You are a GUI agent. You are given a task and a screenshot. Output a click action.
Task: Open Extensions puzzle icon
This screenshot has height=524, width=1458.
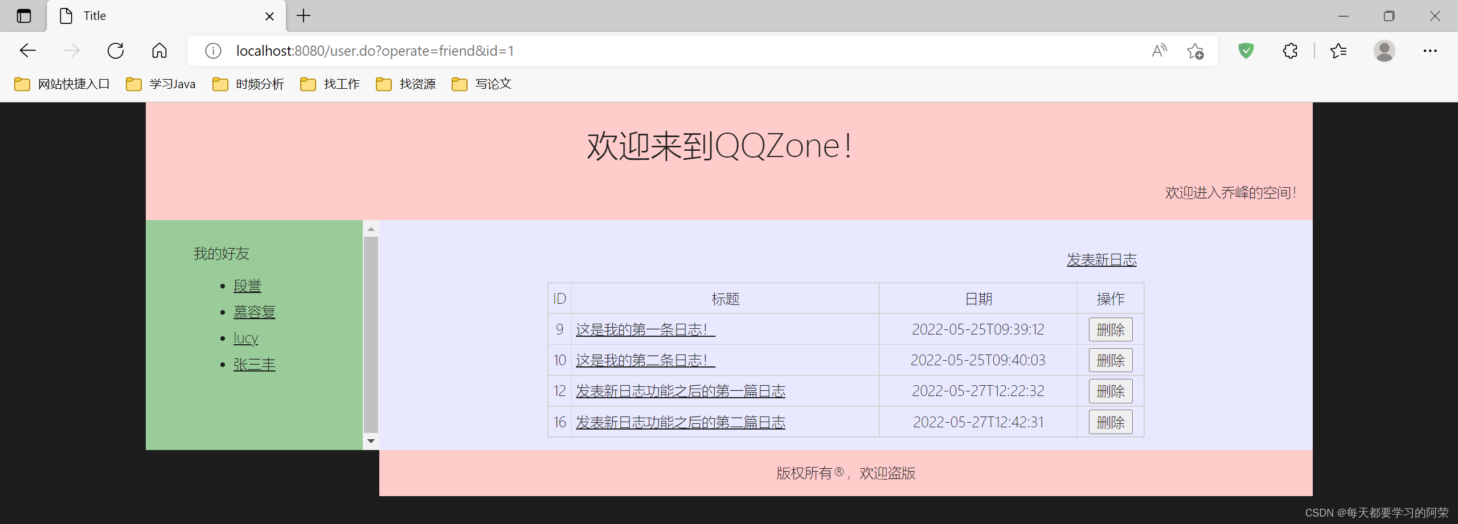point(1290,51)
